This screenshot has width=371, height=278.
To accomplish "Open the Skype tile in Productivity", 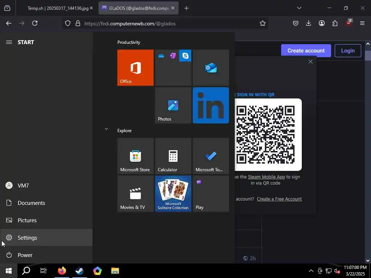I will [185, 55].
